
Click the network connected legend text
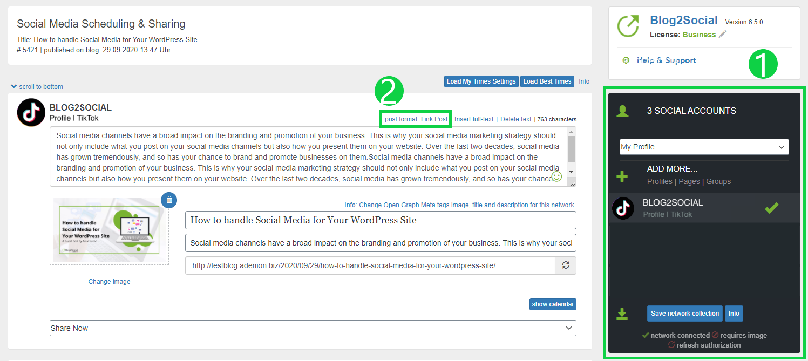681,335
